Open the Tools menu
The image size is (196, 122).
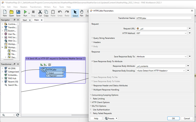(x=61, y=7)
